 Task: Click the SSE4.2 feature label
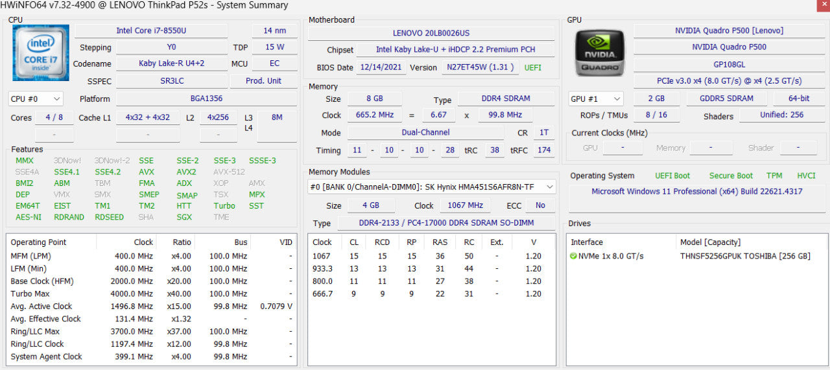click(x=108, y=172)
